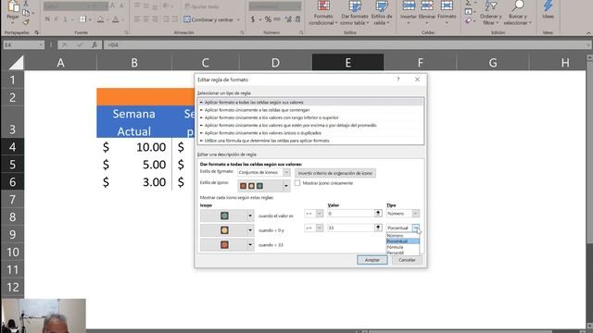Click the clear eraser icon
The image size is (593, 333).
coord(469,21)
